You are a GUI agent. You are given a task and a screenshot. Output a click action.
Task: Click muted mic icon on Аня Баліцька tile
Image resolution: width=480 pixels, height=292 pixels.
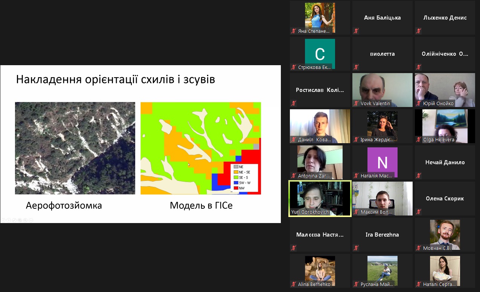tap(356, 31)
